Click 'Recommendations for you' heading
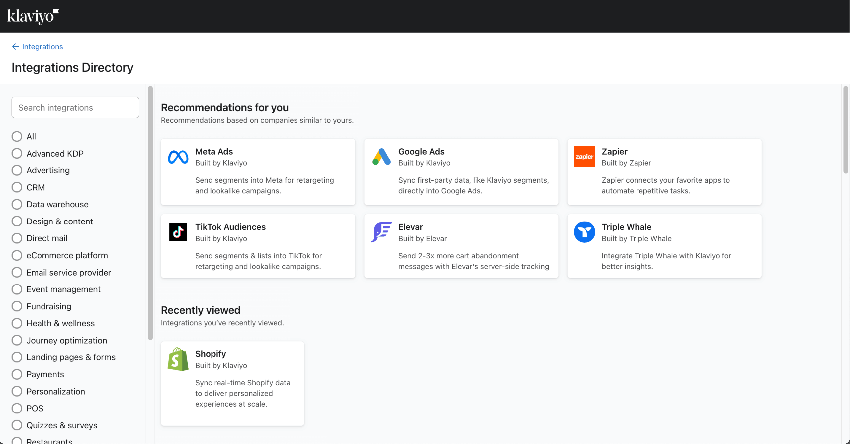The image size is (850, 444). point(225,108)
